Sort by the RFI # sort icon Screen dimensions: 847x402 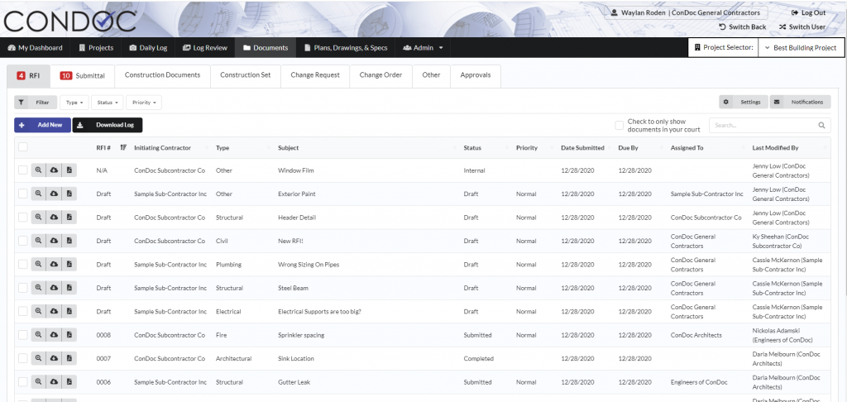tap(124, 147)
